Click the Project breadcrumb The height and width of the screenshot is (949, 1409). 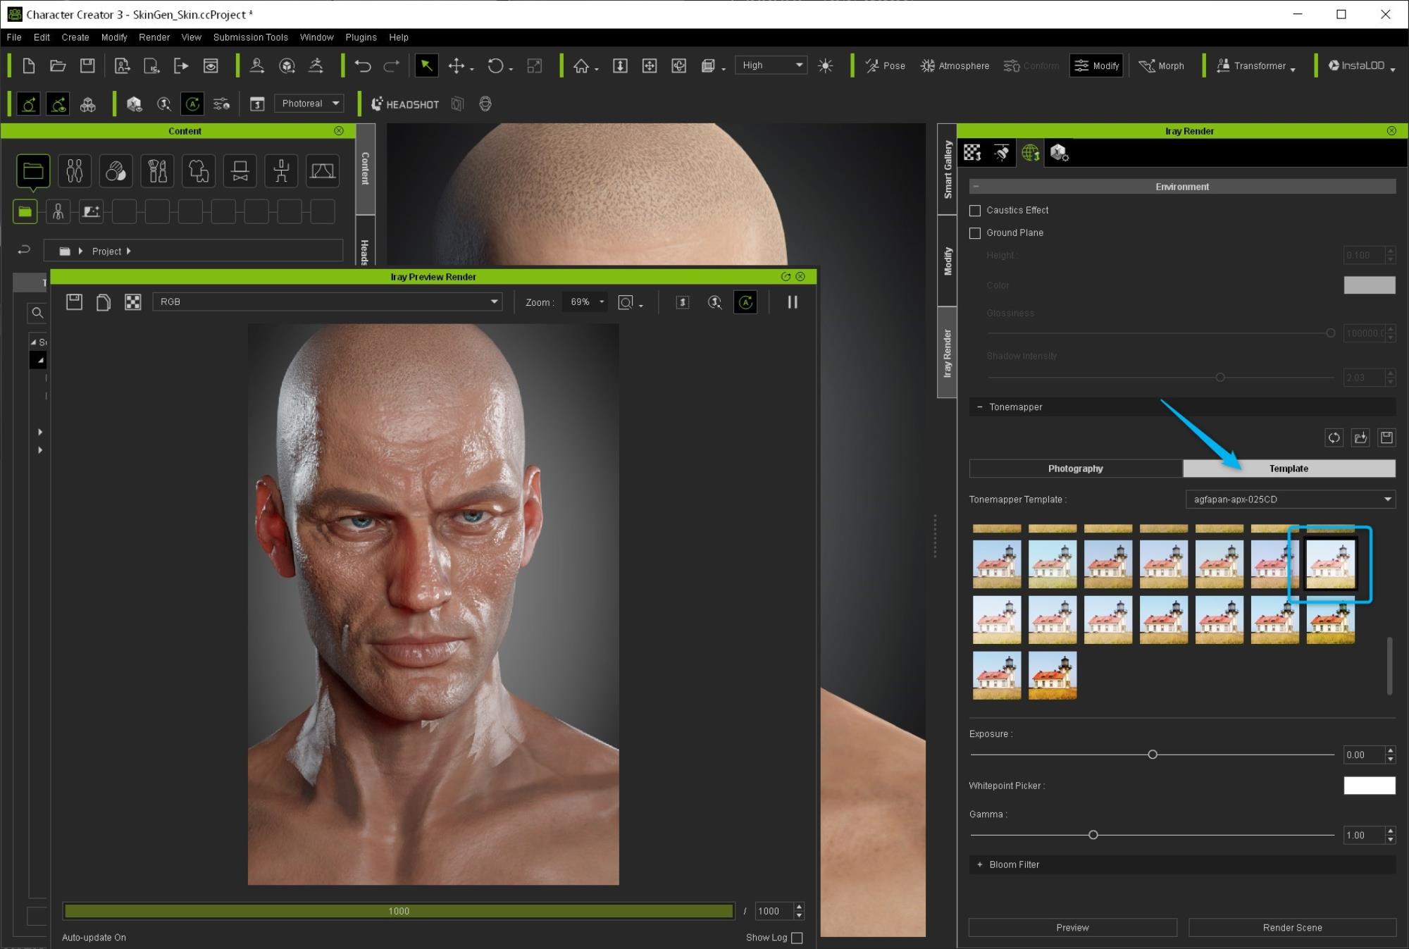(106, 252)
